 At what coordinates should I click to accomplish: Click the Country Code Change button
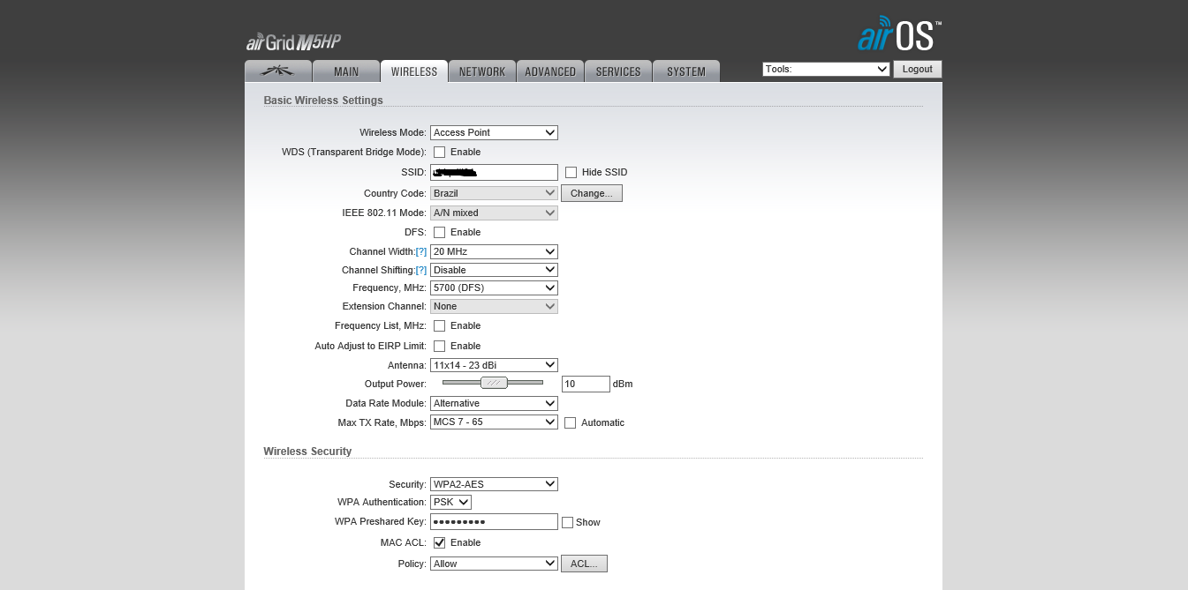coord(592,193)
